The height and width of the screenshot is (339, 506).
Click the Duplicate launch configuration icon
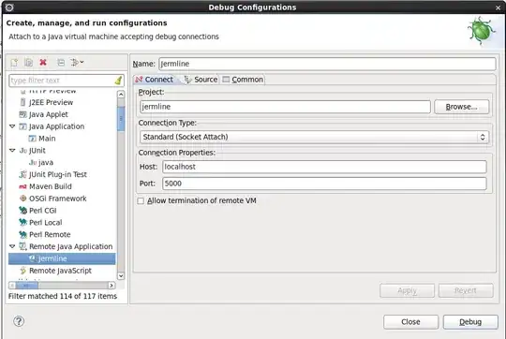pyautogui.click(x=28, y=62)
